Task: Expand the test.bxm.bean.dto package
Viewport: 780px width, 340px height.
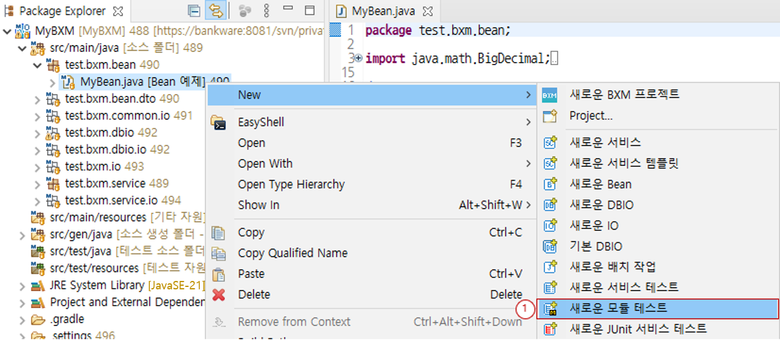Action: pyautogui.click(x=37, y=99)
